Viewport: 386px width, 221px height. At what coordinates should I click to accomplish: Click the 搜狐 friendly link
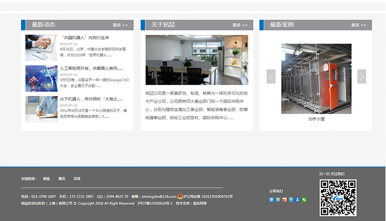pyautogui.click(x=46, y=179)
